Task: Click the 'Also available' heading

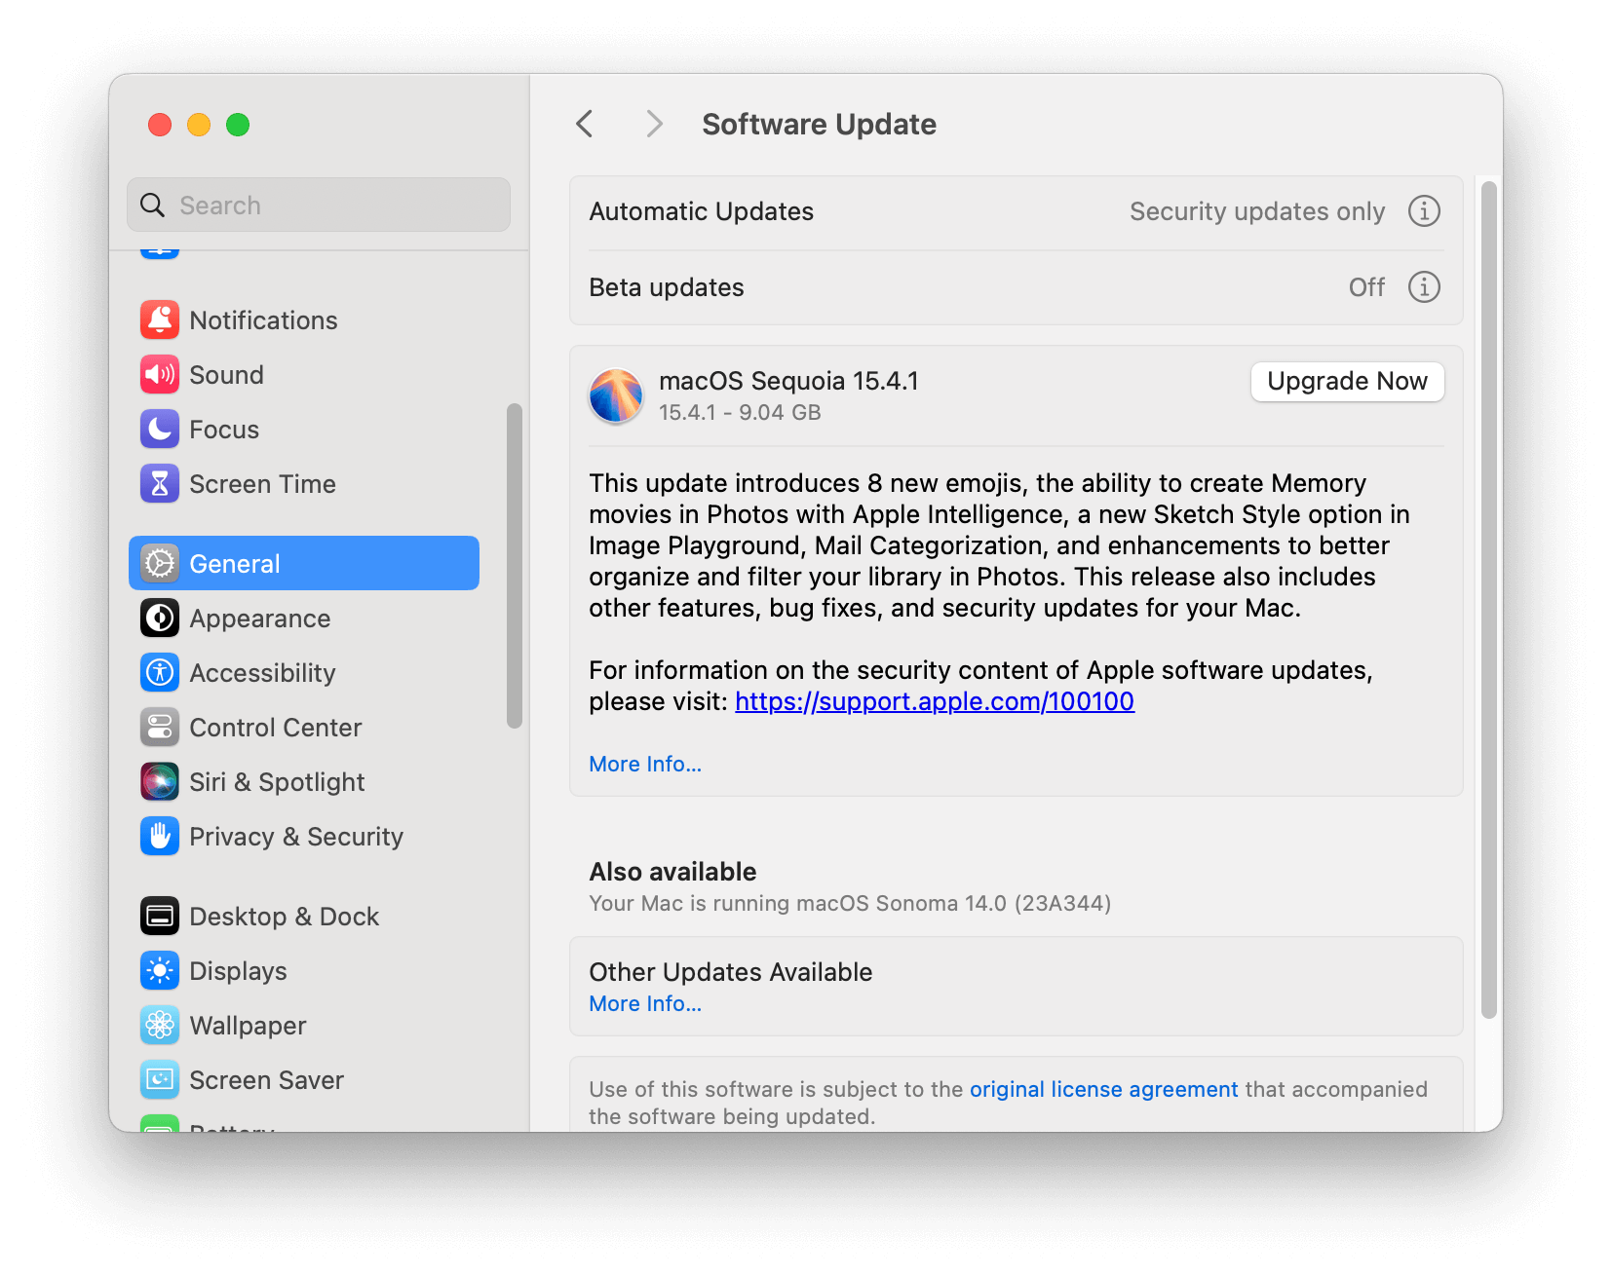Action: (x=672, y=872)
